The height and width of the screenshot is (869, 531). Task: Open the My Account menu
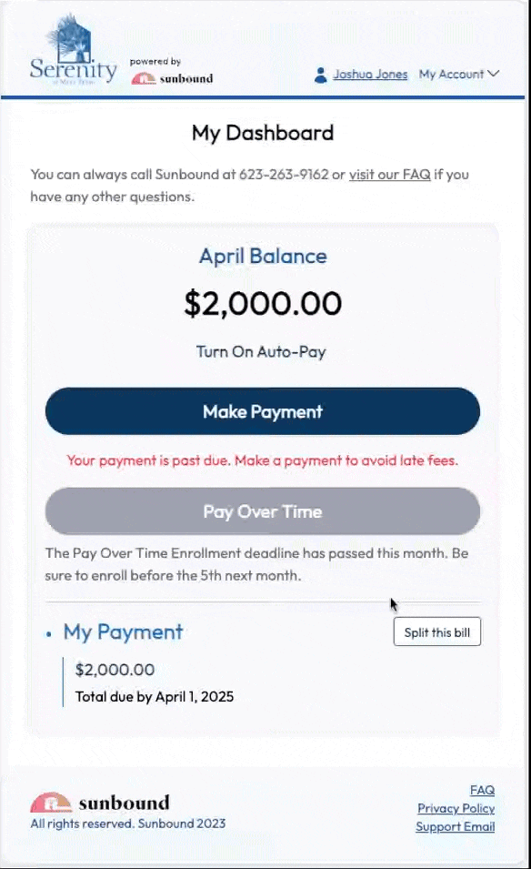tap(459, 74)
